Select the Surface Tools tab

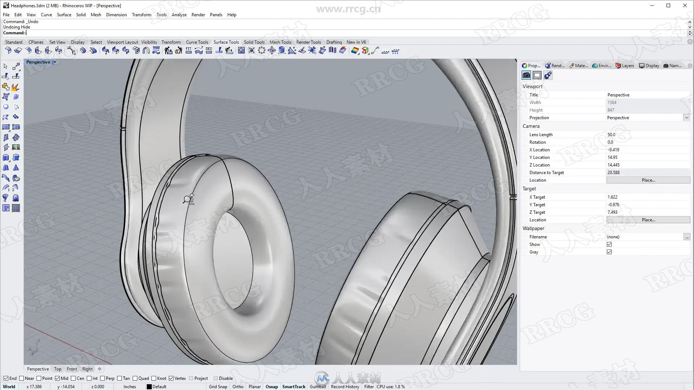pos(226,42)
